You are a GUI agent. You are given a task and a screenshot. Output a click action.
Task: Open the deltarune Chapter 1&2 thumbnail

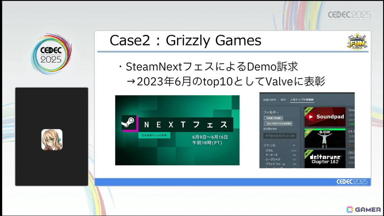coord(325,159)
